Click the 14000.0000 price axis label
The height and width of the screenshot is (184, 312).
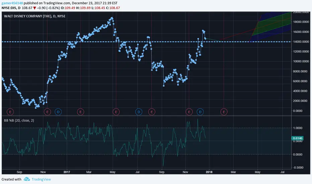pos(301,41)
